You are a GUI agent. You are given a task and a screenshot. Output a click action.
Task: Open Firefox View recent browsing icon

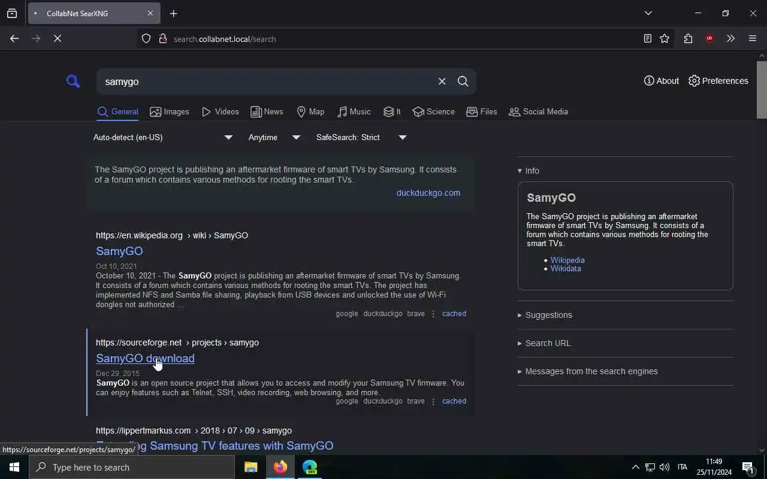12,13
